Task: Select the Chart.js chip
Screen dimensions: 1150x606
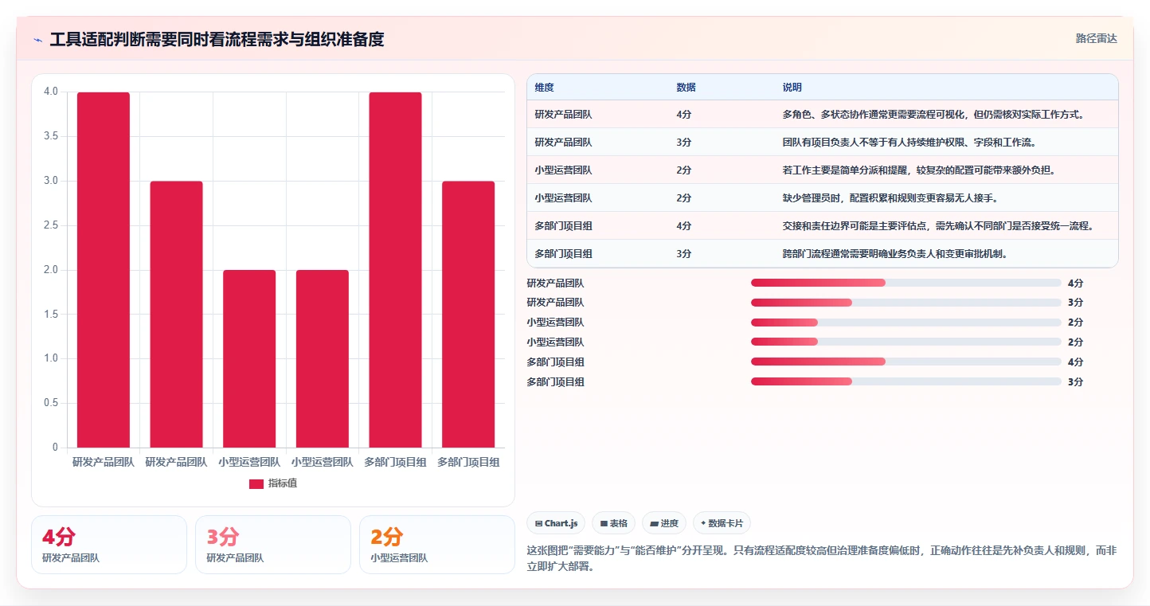Action: click(556, 523)
